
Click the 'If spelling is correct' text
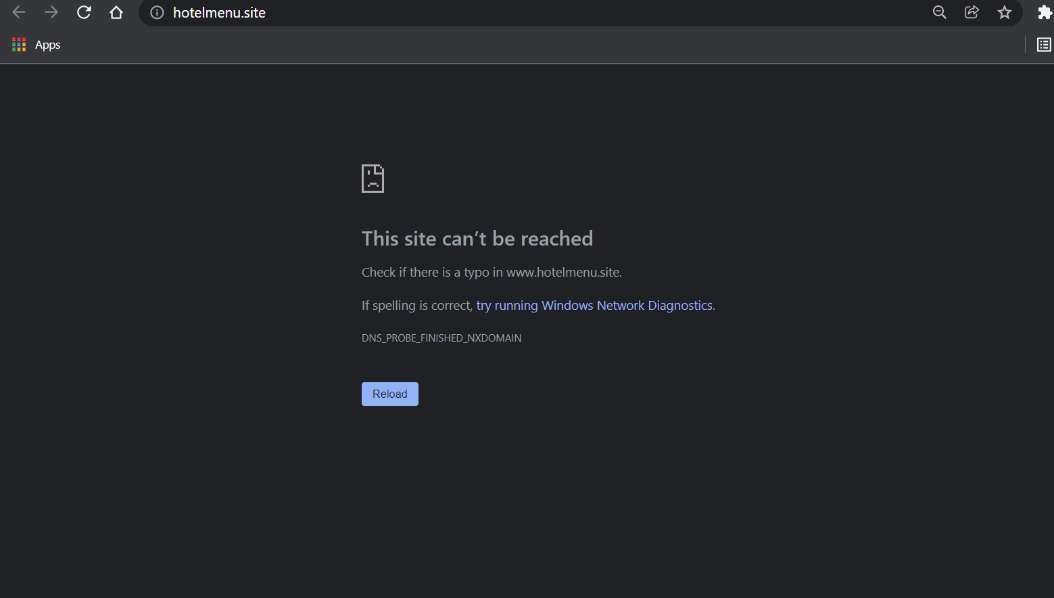click(x=416, y=306)
